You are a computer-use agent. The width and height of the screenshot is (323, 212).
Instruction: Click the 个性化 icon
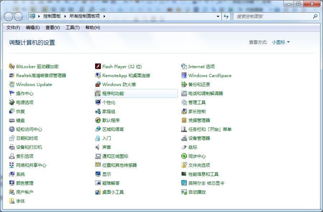click(x=98, y=102)
